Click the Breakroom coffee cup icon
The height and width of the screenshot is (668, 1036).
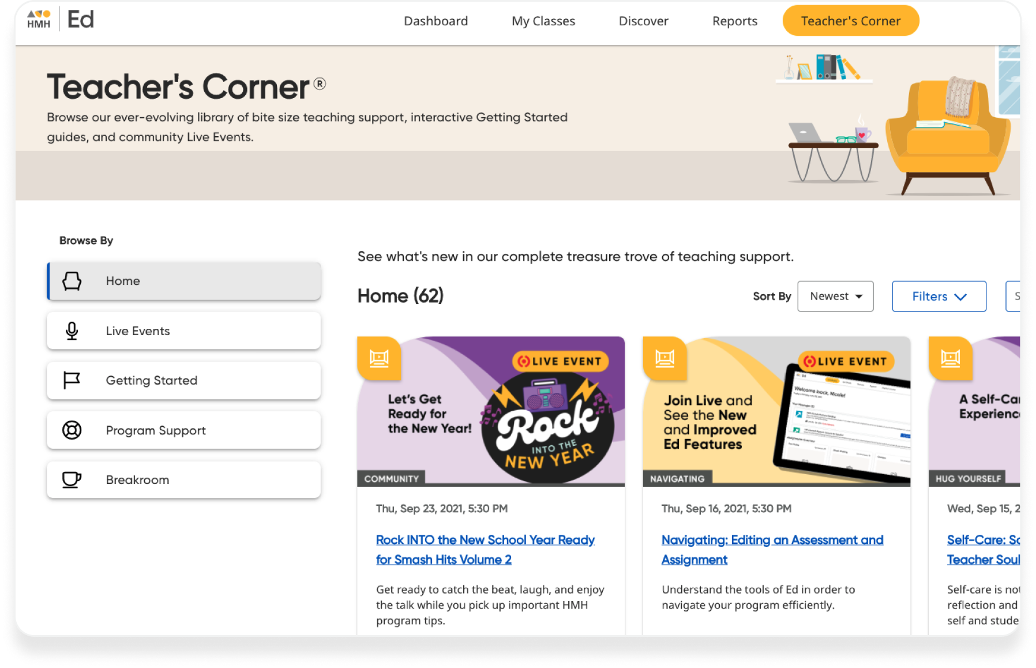point(72,480)
